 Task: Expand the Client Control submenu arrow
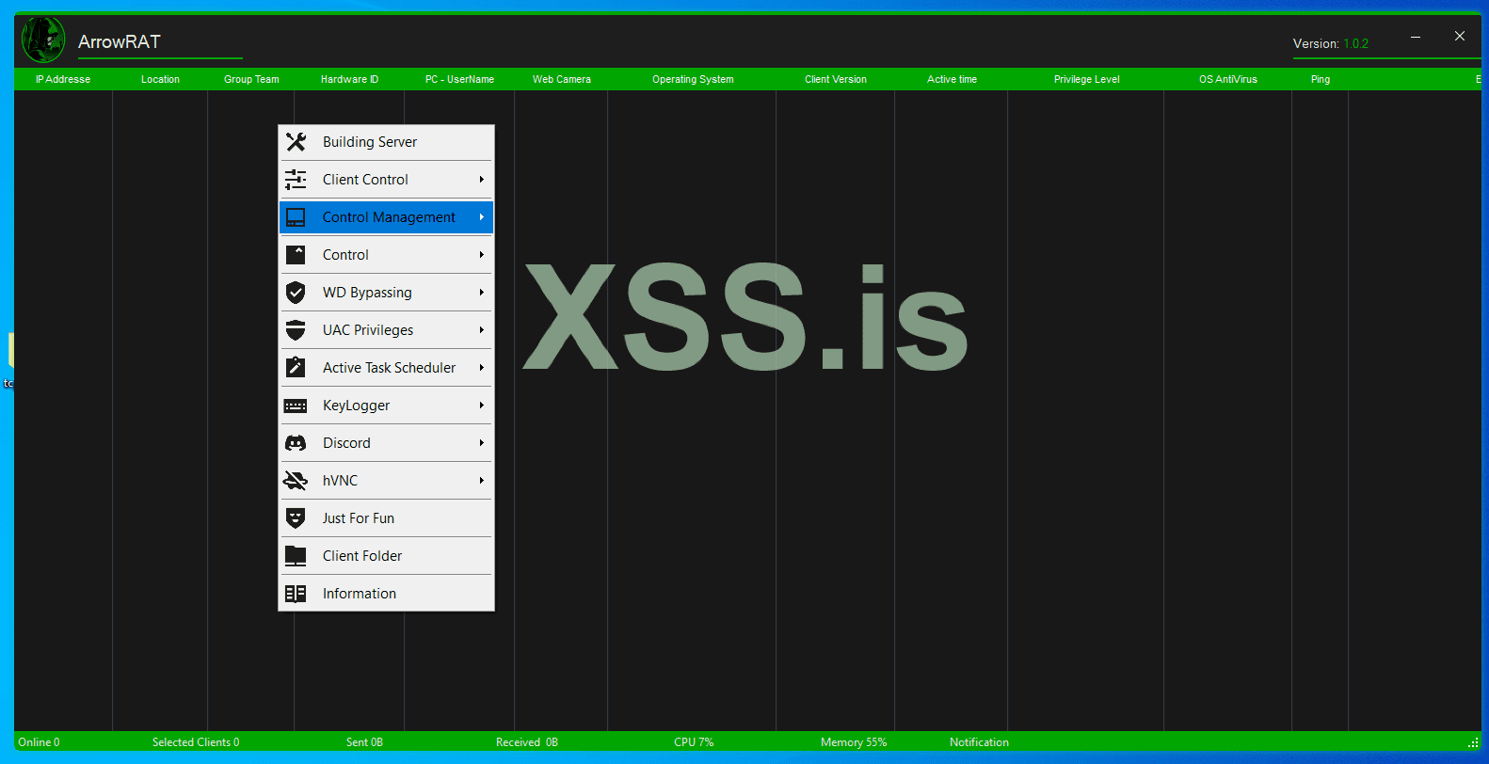(481, 180)
